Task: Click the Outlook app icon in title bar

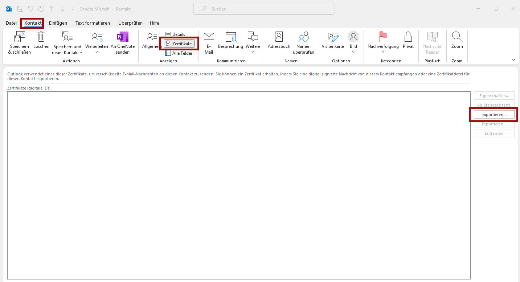Action: [9, 9]
